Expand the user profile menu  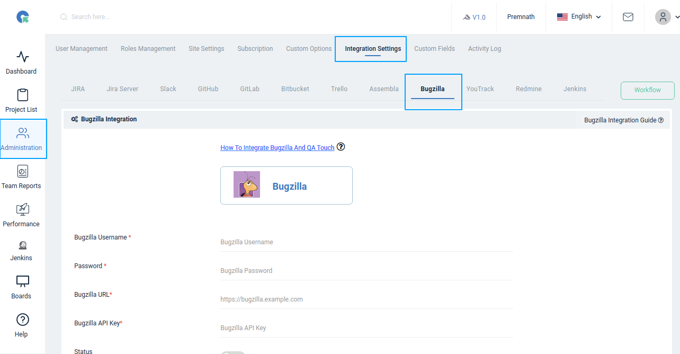665,16
